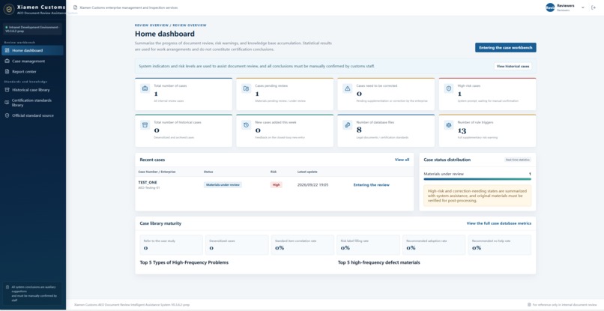This screenshot has height=311, width=604.
Task: Click the Real-time statistics tag
Action: 518,160
